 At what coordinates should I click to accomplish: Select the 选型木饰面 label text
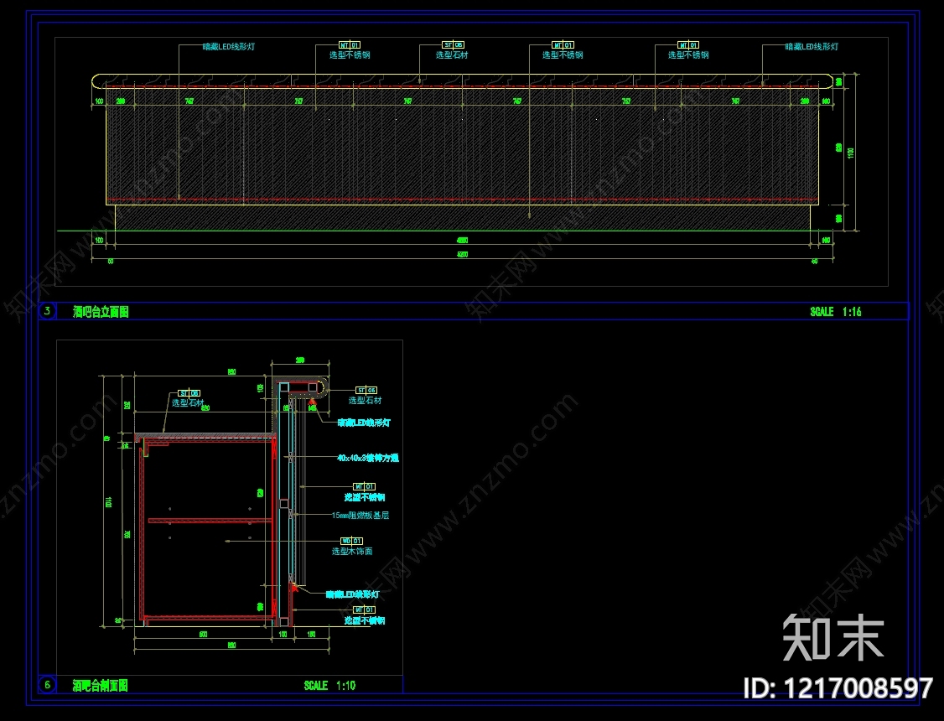(x=352, y=552)
